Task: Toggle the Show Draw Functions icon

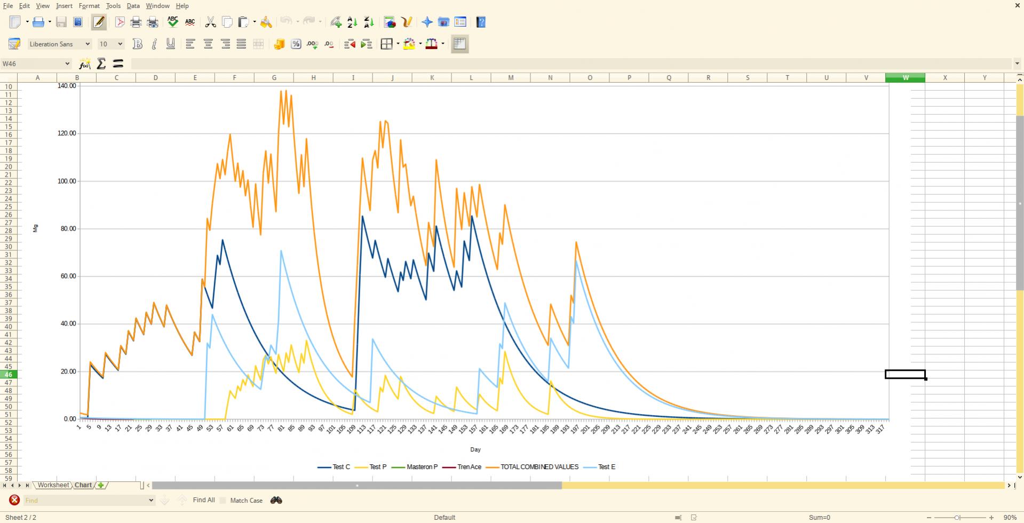Action: point(407,22)
